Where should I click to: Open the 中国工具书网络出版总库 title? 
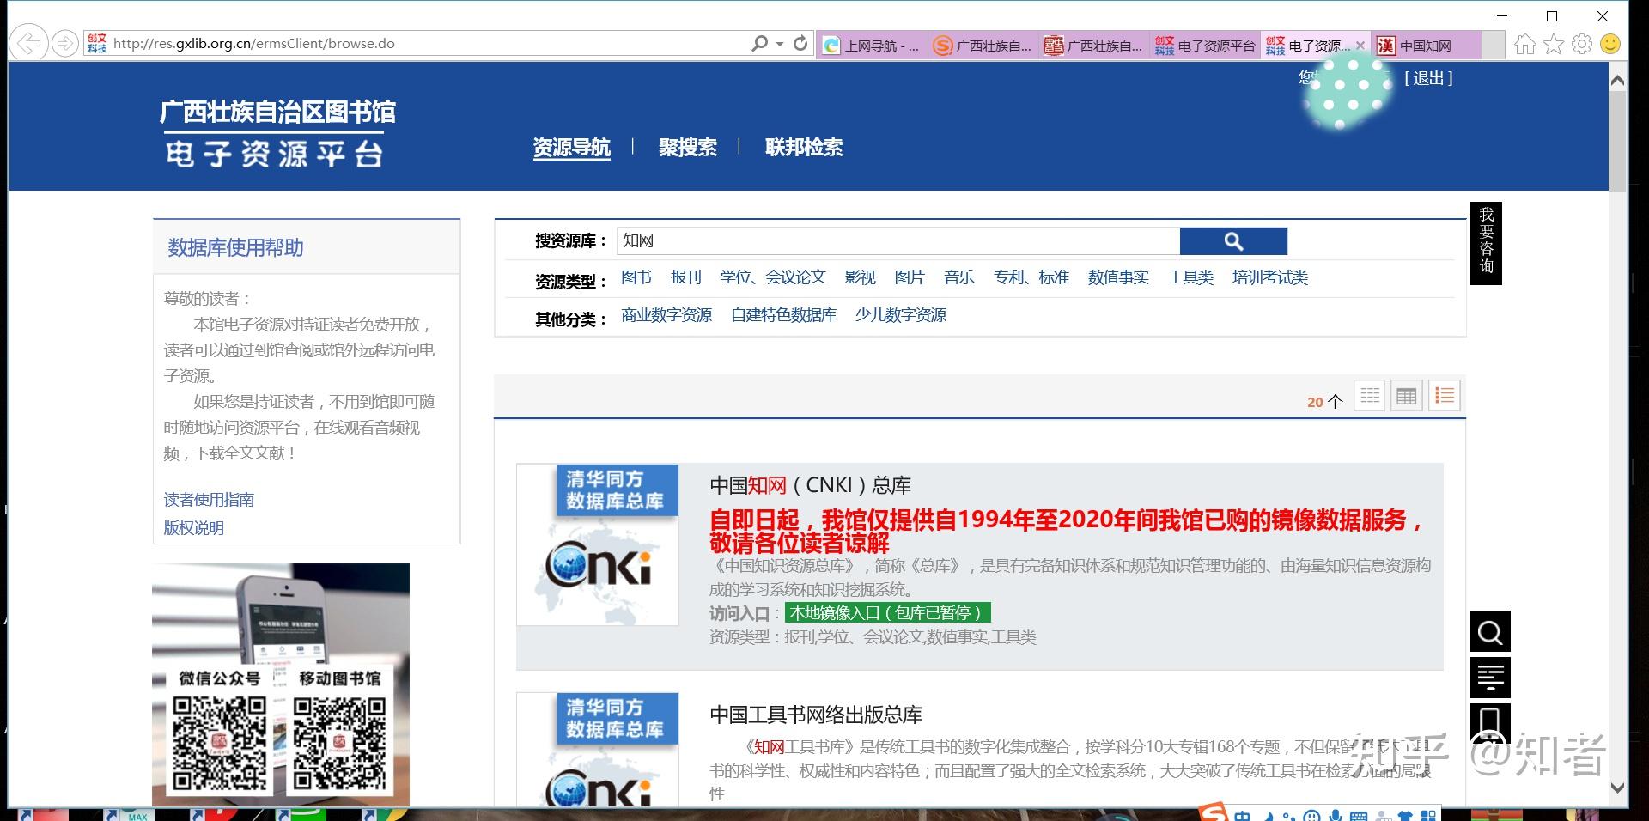pos(816,715)
